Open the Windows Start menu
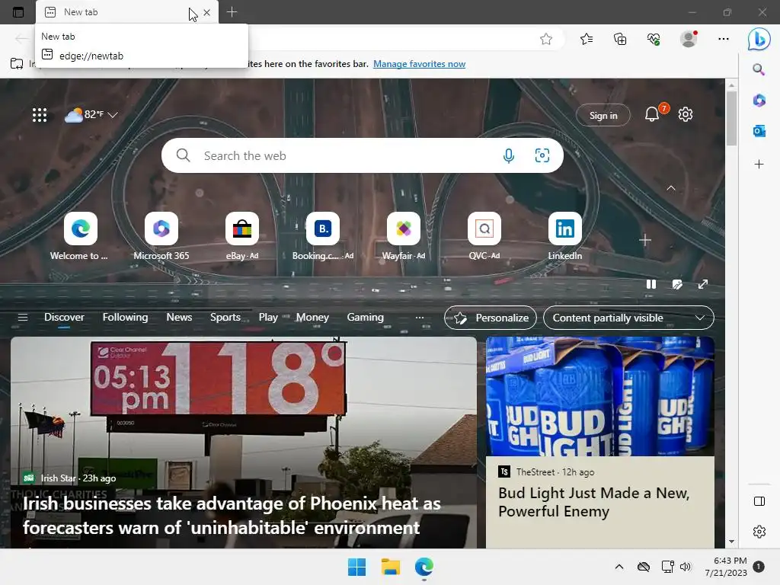Image resolution: width=780 pixels, height=585 pixels. (356, 567)
